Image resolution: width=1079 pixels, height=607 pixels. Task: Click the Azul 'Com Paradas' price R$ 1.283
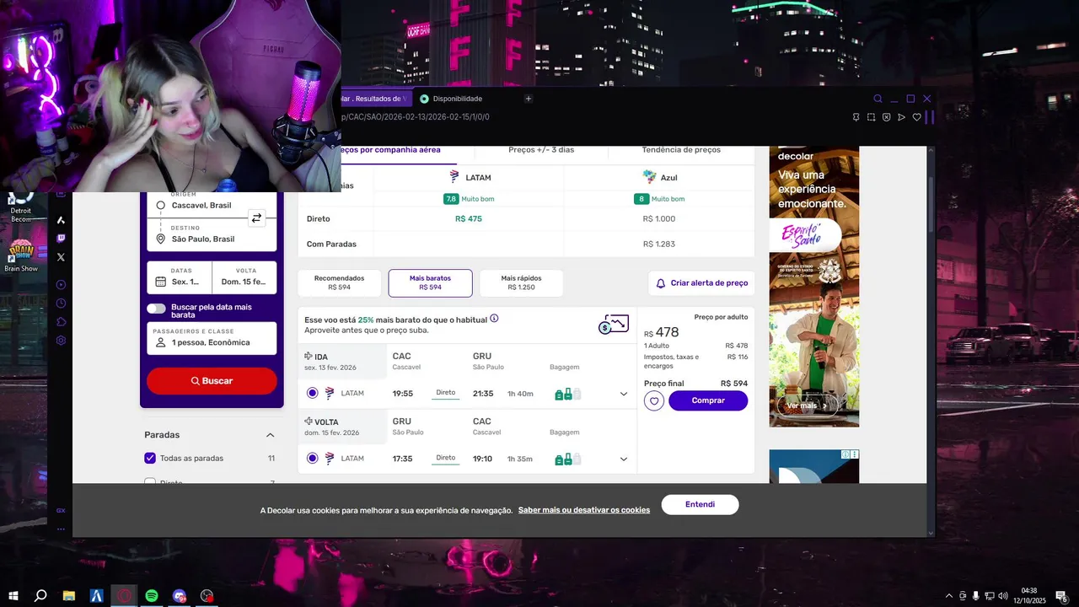click(659, 244)
